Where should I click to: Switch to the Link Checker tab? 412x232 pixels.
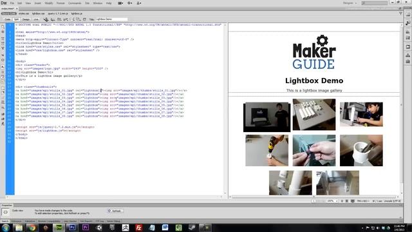coord(70,221)
